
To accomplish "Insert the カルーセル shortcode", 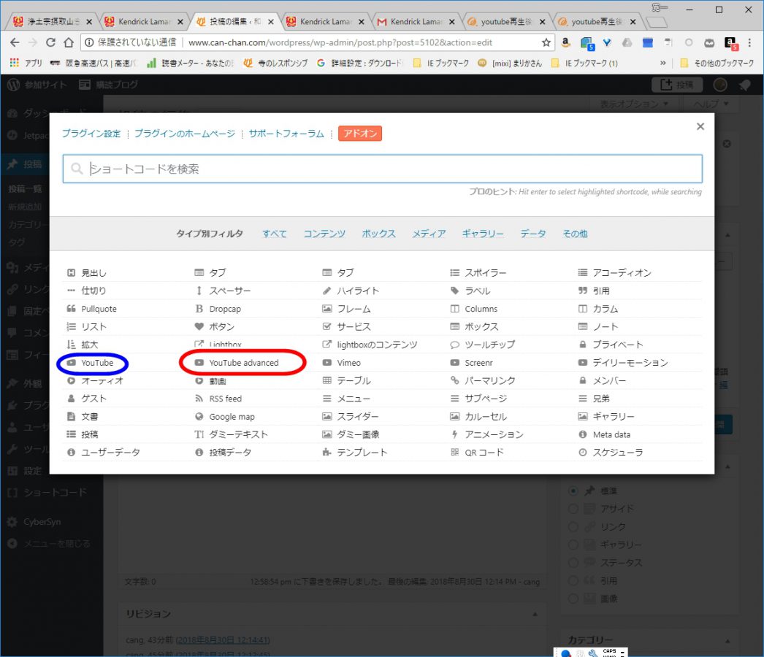I will (x=478, y=417).
